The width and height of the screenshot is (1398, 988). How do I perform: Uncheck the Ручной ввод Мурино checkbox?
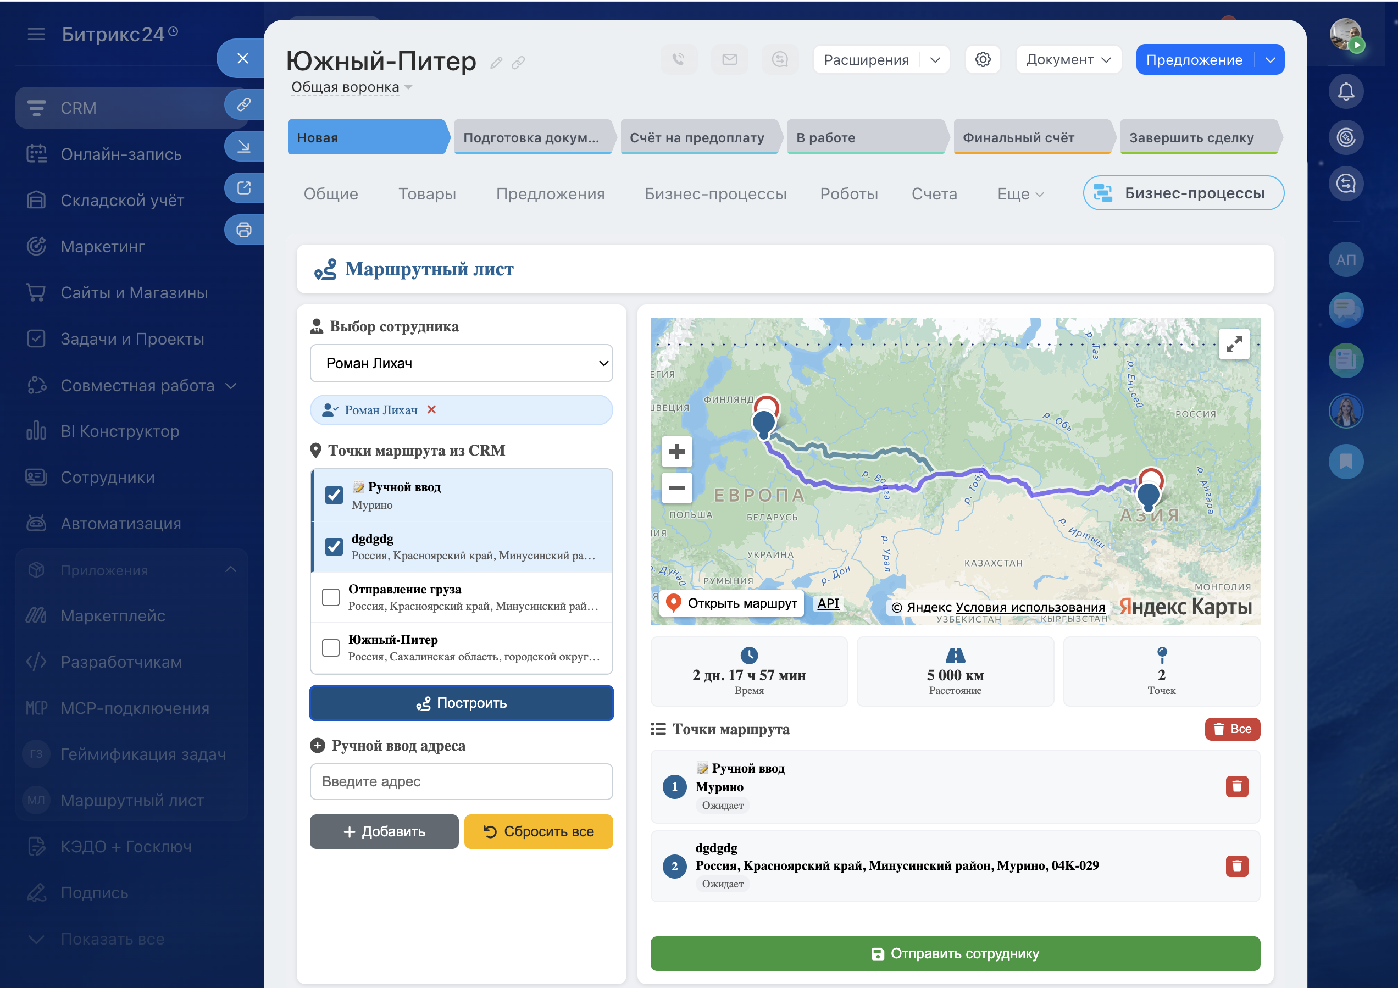click(334, 495)
